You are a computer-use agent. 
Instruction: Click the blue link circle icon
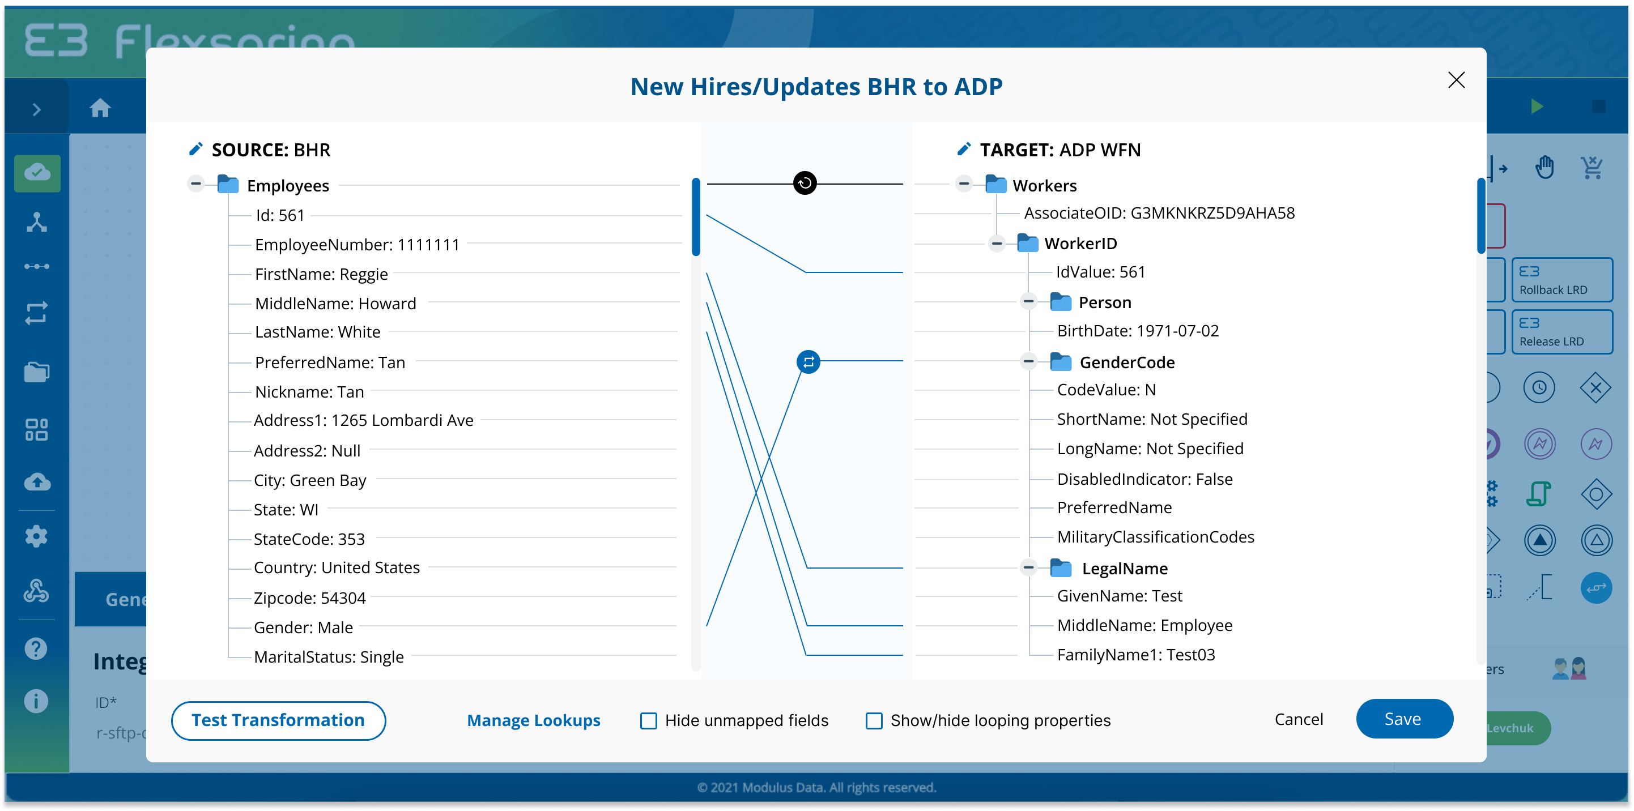pyautogui.click(x=1596, y=588)
